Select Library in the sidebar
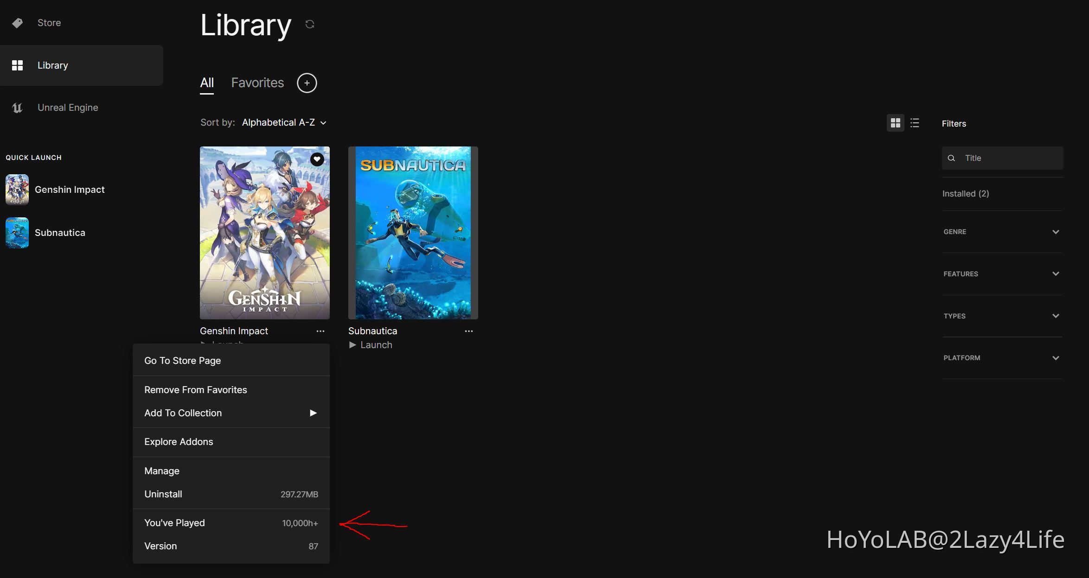 point(52,65)
